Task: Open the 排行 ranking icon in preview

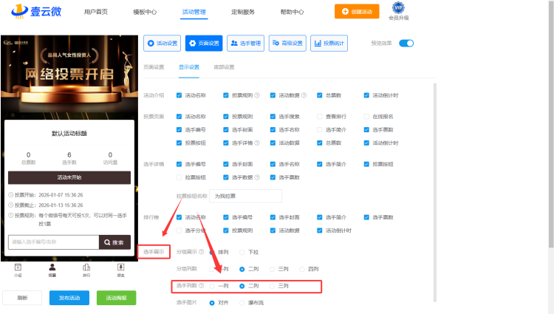Action: click(x=86, y=267)
